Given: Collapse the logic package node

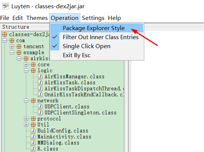Looking at the screenshot, I should (26, 70).
